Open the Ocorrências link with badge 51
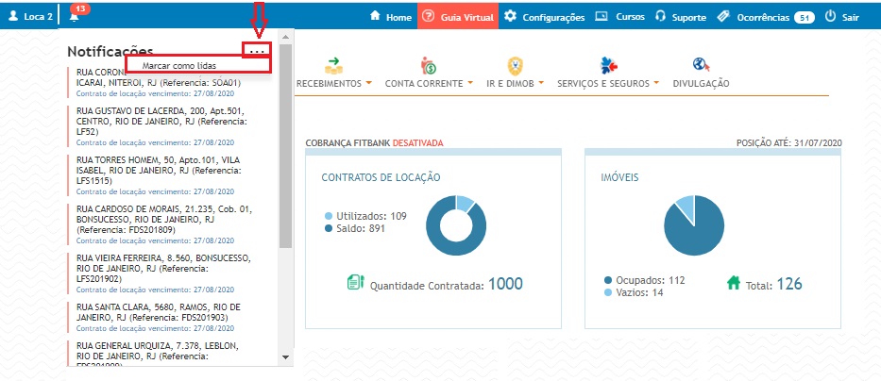Image resolution: width=881 pixels, height=381 pixels. pos(764,17)
